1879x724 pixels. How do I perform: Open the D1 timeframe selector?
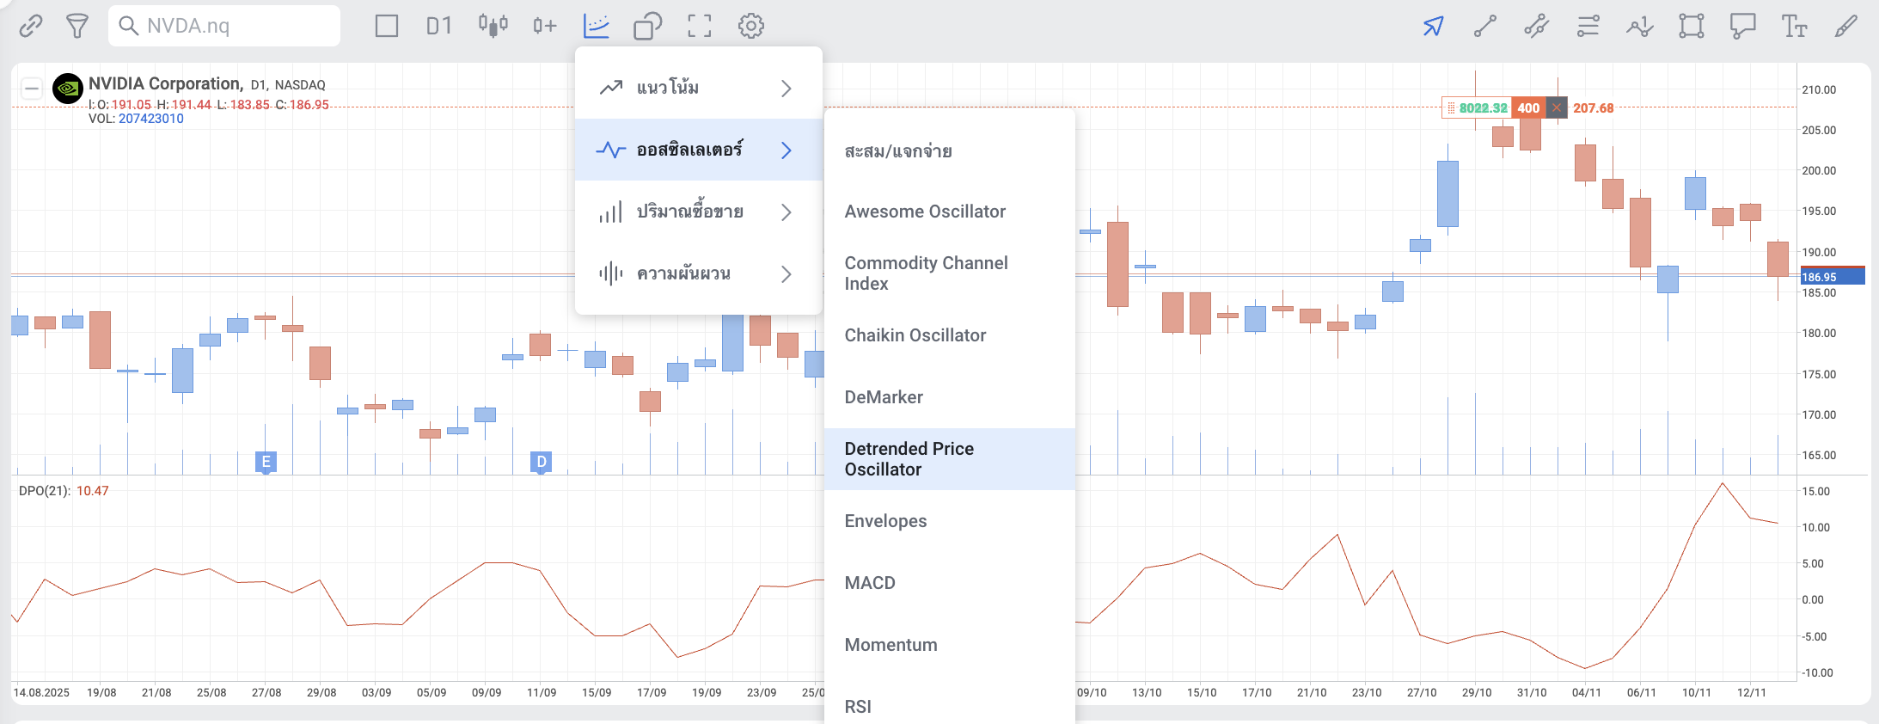tap(439, 26)
